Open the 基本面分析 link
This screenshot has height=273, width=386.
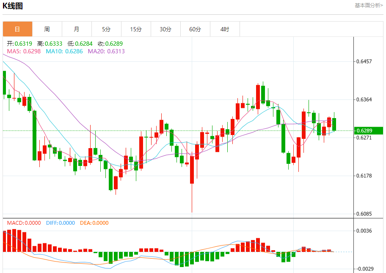(369, 6)
